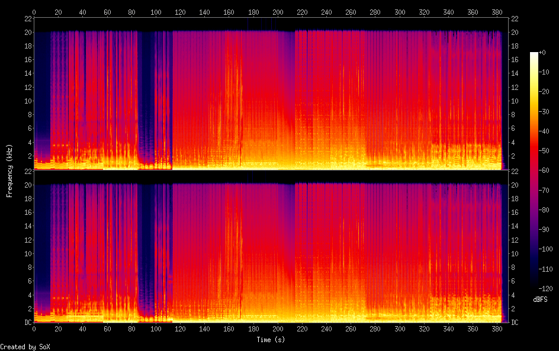Click the 20 kHz tick right of the lower channel

point(515,185)
